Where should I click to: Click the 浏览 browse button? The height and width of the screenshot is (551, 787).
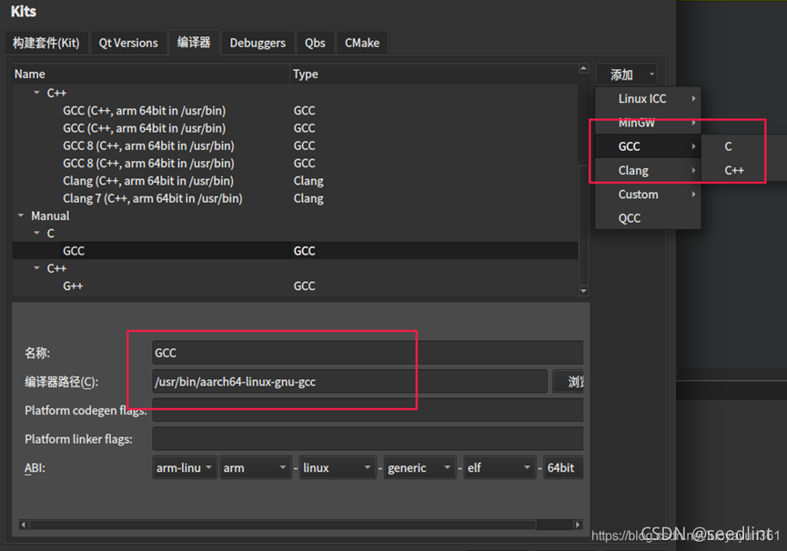pyautogui.click(x=568, y=382)
